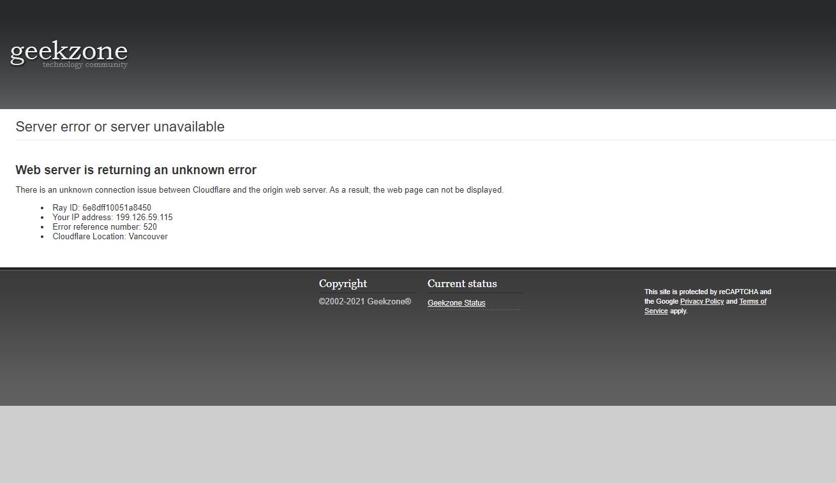Click the 'Ray ID:' label text
The height and width of the screenshot is (483, 836).
[x=66, y=208]
